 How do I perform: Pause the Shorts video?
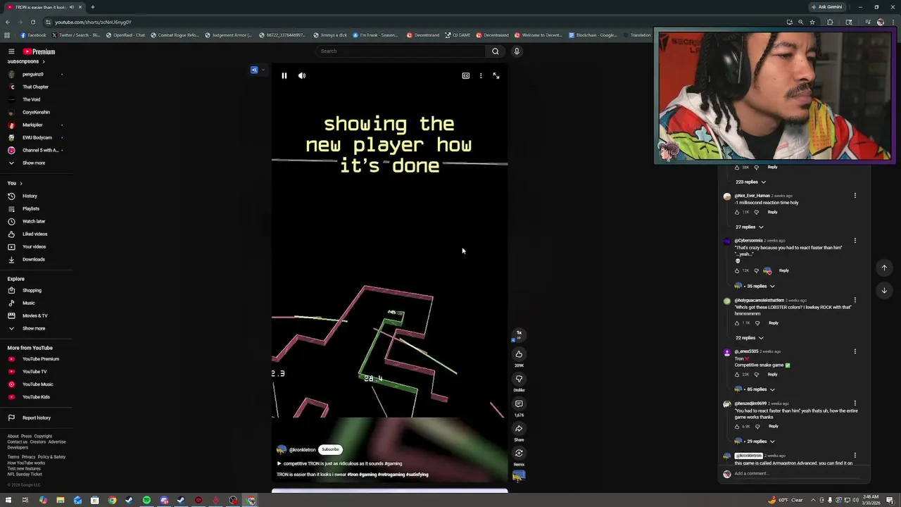coord(284,75)
